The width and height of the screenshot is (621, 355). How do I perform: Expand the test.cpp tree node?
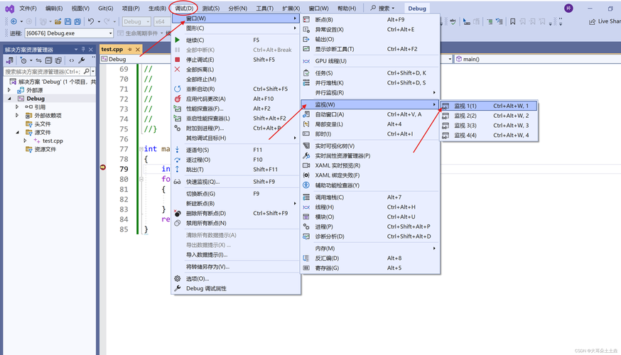click(25, 141)
